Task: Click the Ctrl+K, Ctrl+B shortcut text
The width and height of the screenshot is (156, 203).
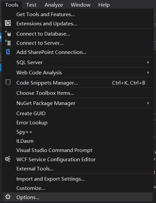Action: coord(128,83)
